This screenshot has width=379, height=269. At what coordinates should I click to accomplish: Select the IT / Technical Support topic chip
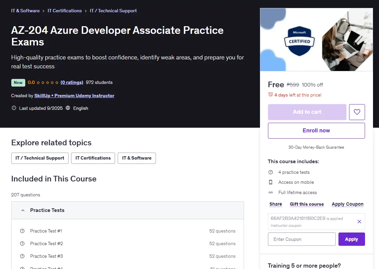click(40, 158)
